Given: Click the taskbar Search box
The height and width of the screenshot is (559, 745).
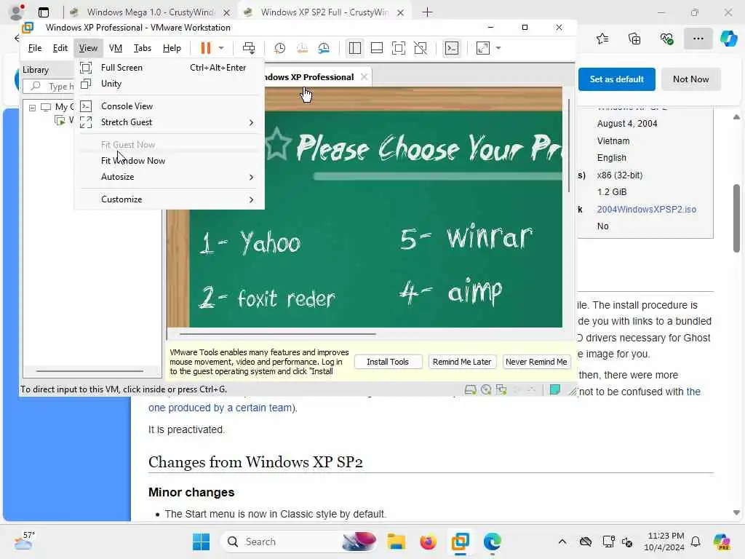Looking at the screenshot, I should [x=300, y=542].
